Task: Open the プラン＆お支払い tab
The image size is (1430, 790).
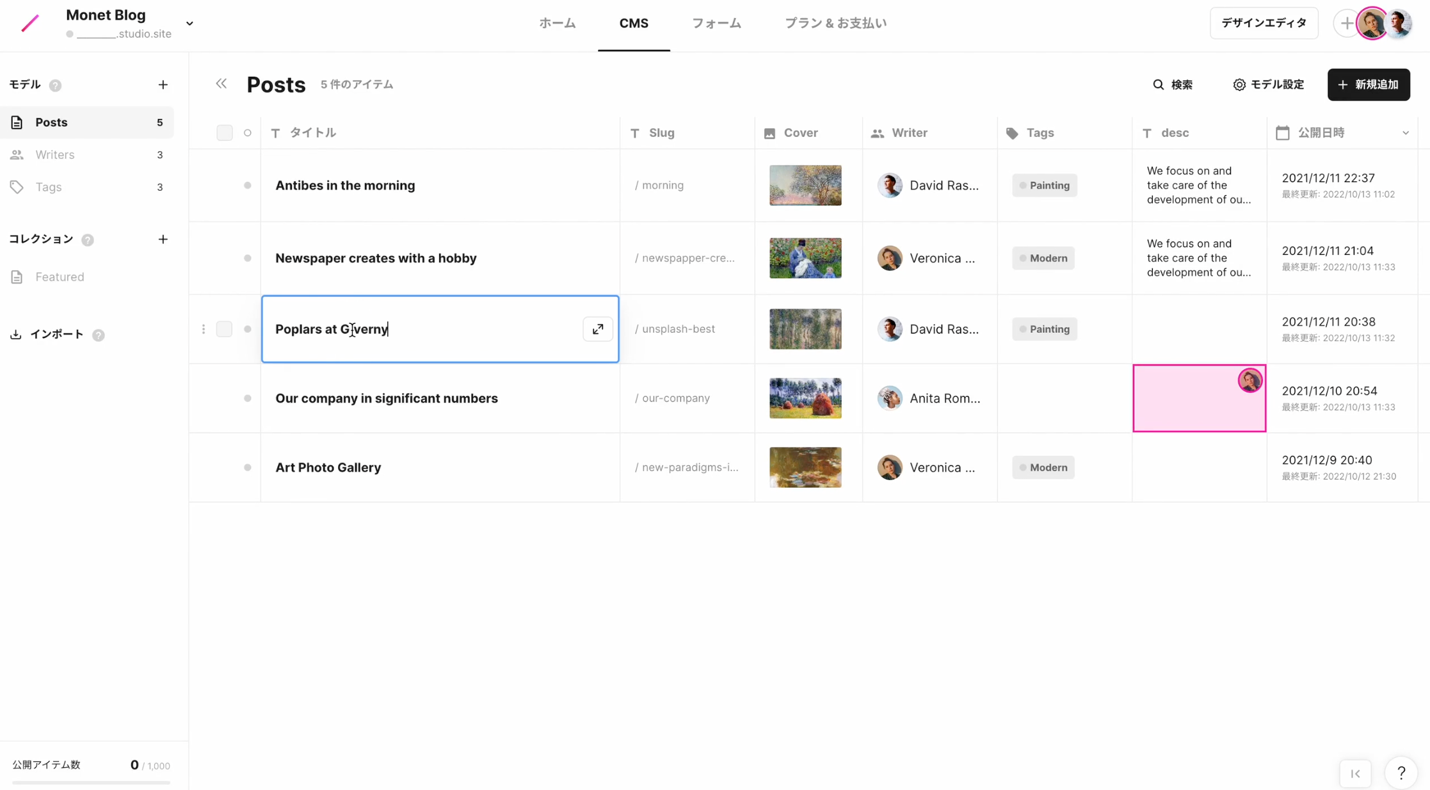Action: click(835, 23)
